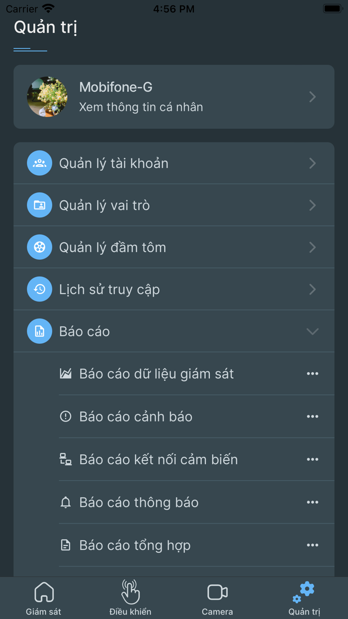Click the Mobifone-G profile picture

click(47, 97)
